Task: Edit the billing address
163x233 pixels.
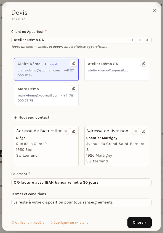Action: coord(73,131)
